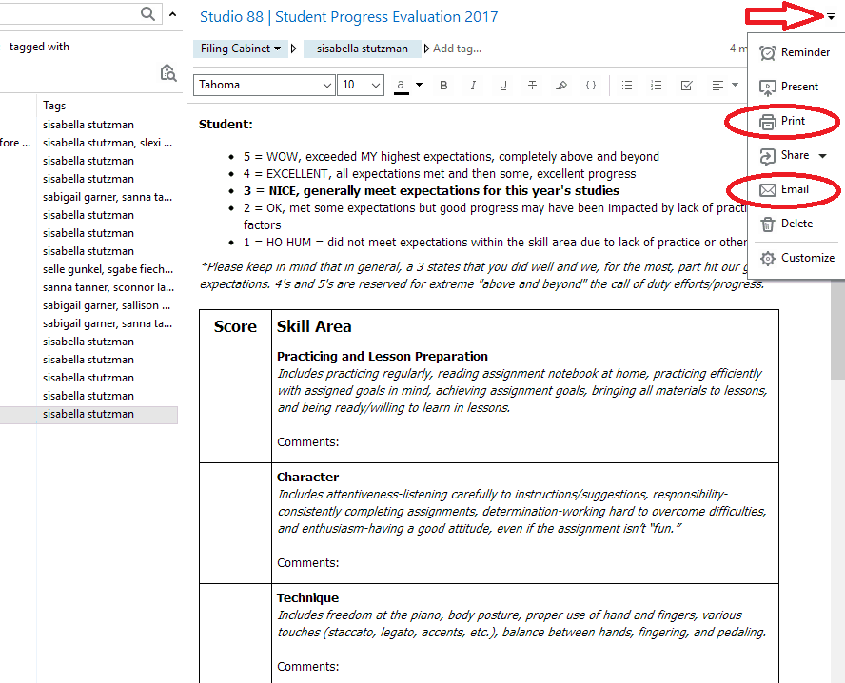845x683 pixels.
Task: Create a numbered list
Action: 656,86
